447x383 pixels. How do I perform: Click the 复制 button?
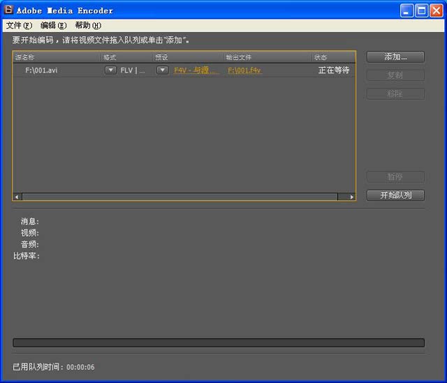(395, 75)
